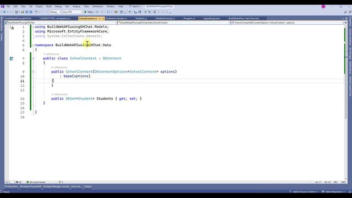The height and width of the screenshot is (198, 352).
Task: Open the View menu
Action: point(23,7)
